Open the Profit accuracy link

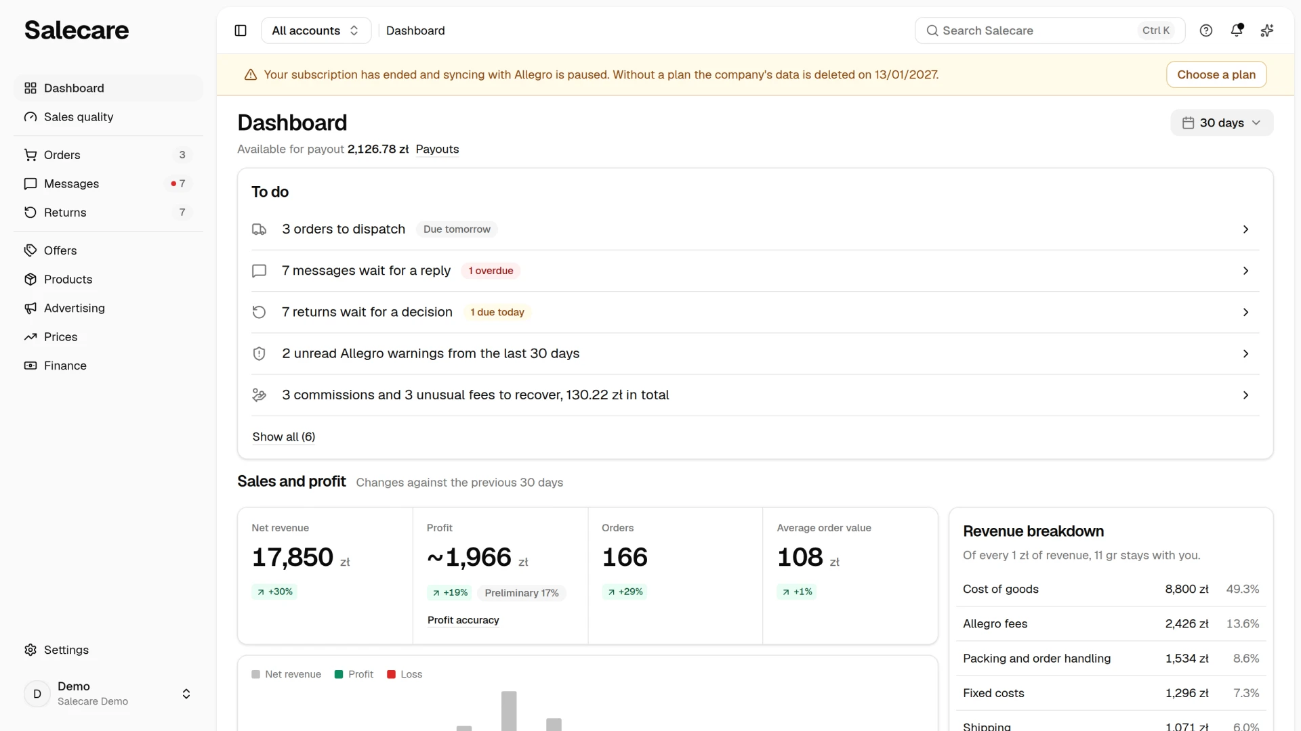point(463,620)
